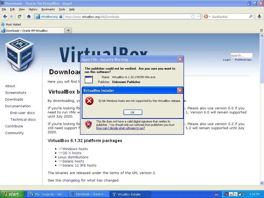Click the site search field
Screen dimensions: 264x198
[241, 55]
